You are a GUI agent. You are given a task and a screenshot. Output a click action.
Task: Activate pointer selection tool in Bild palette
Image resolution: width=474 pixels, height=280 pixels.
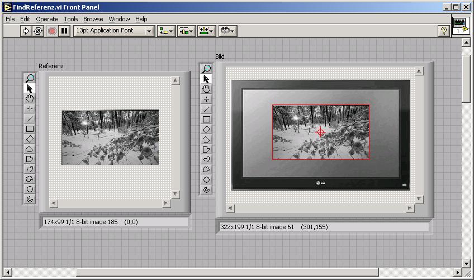point(206,79)
